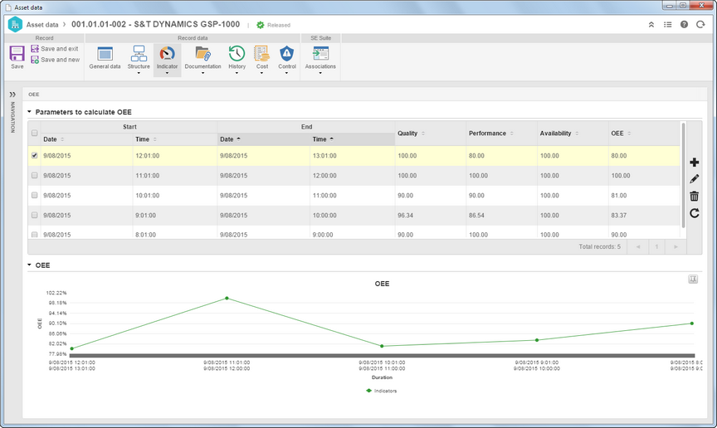
Task: Check the row starting at 8:01:00
Action: pos(34,235)
